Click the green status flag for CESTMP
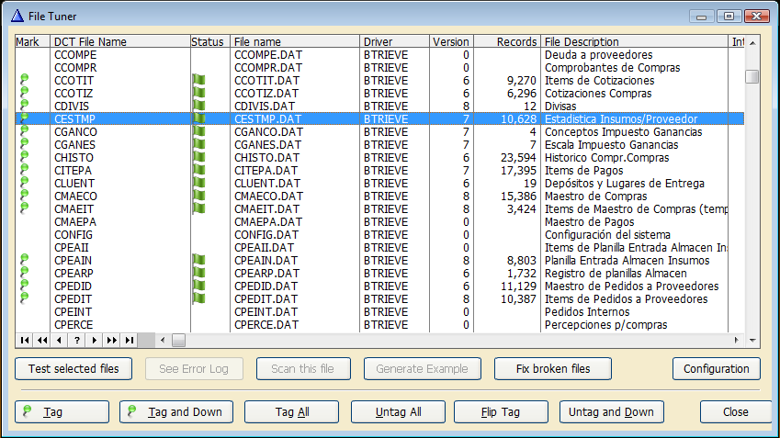 199,118
